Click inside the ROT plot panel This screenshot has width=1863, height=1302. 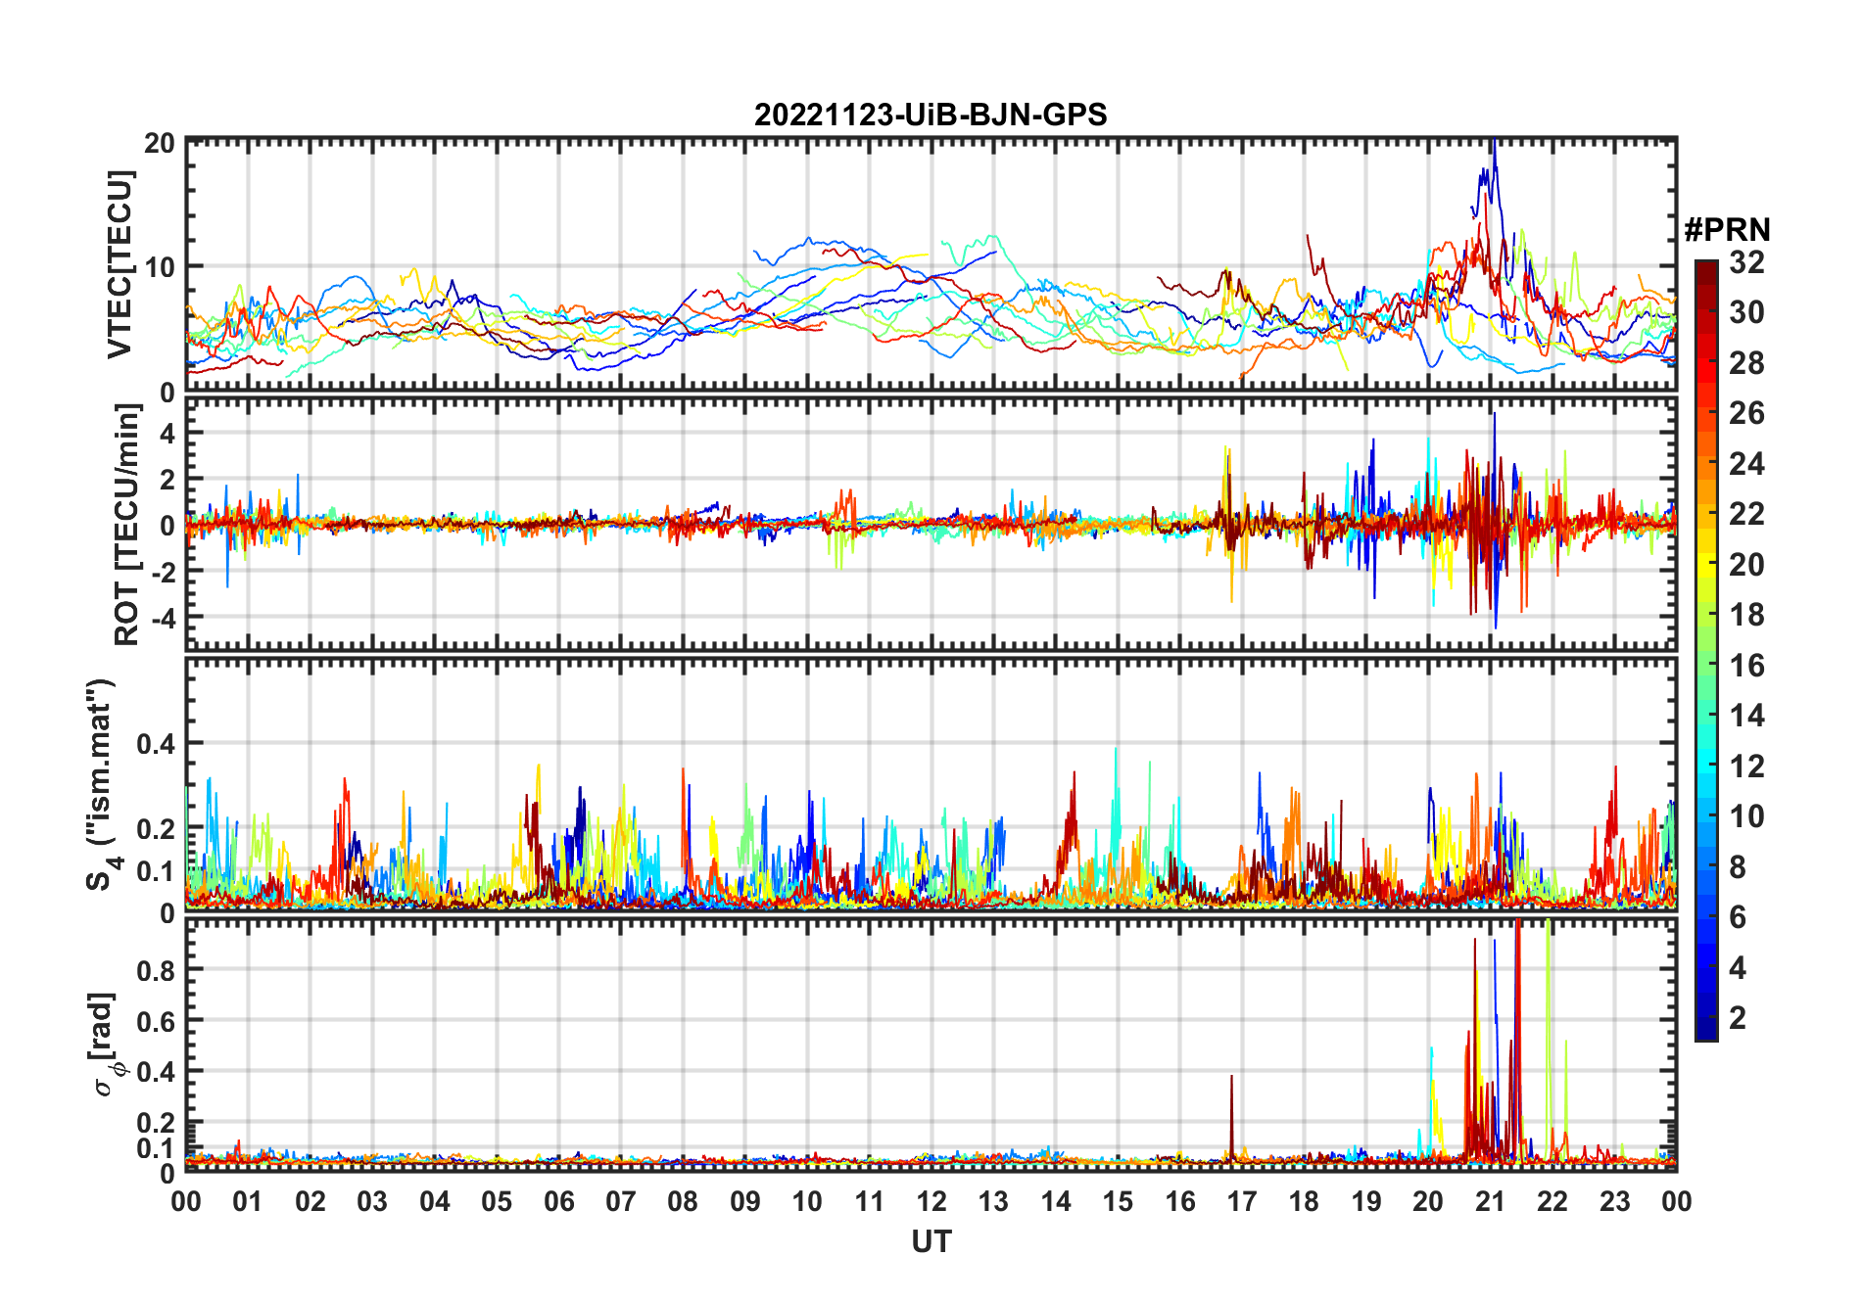pos(931,524)
